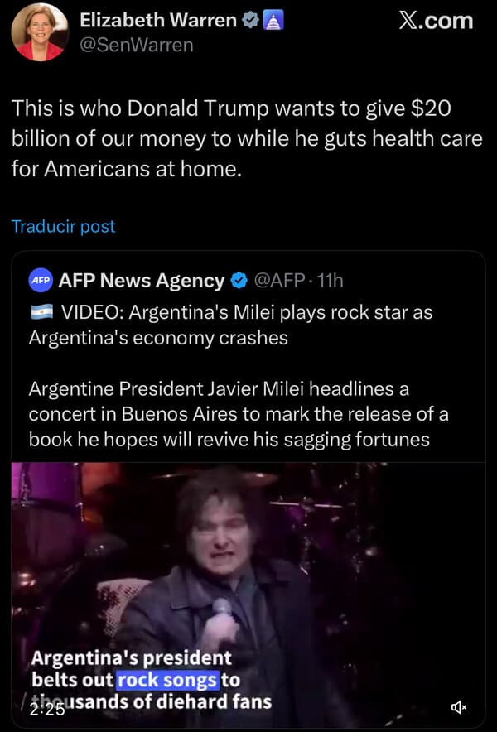The width and height of the screenshot is (497, 732).
Task: Click AFP's blue verification badge
Action: click(238, 281)
